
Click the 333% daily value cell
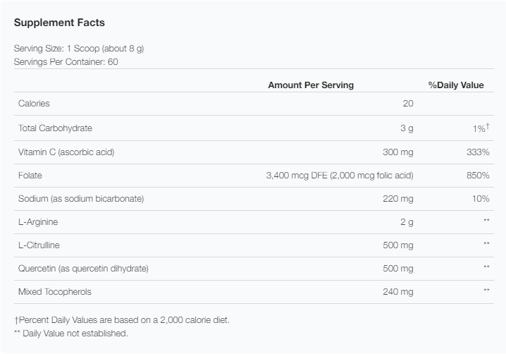tap(478, 152)
